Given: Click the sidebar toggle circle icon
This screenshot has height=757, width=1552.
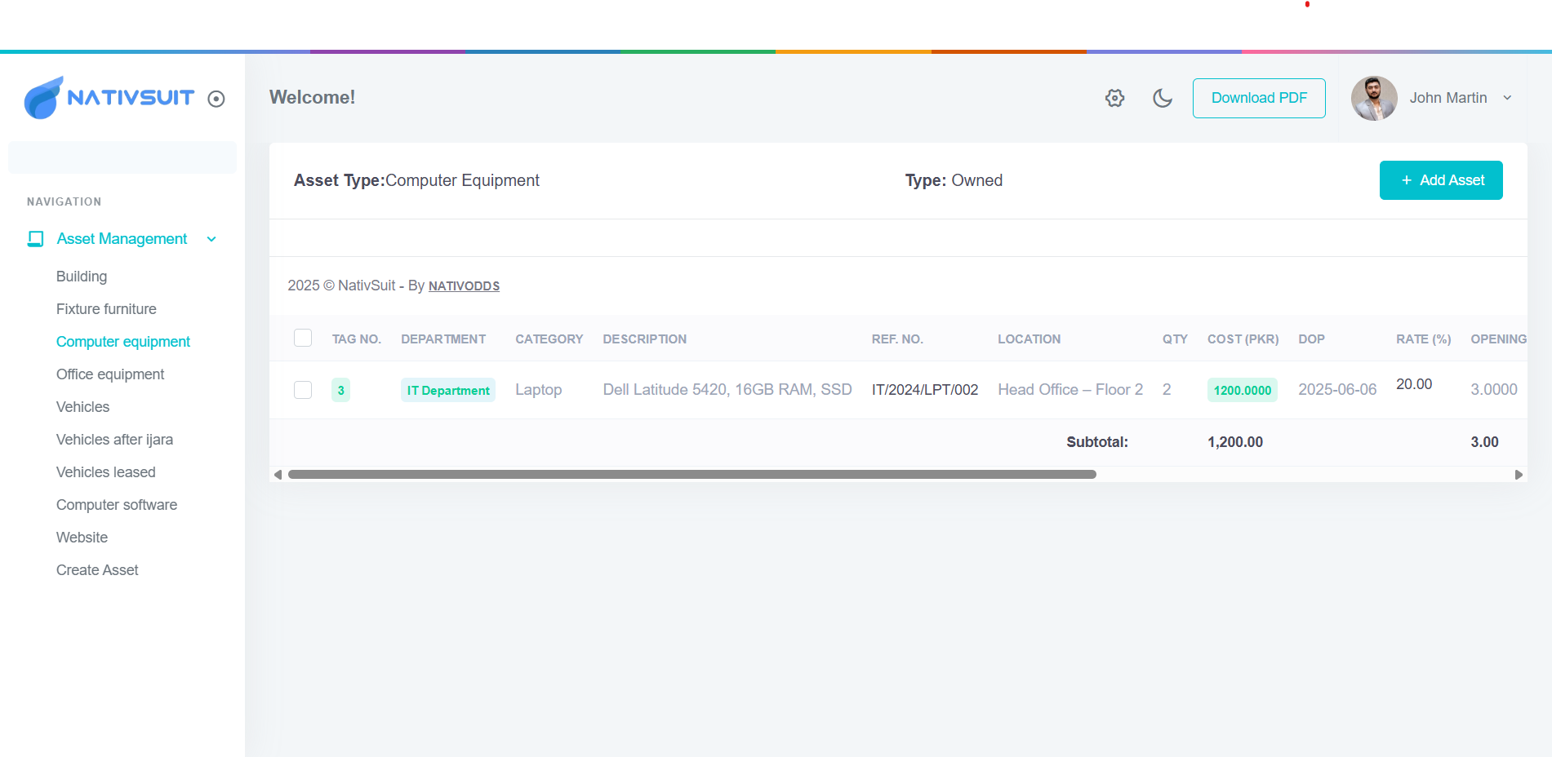Looking at the screenshot, I should coord(216,99).
